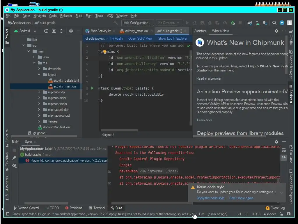Open Assistant panel settings gear
Image resolution: width=298 pixels, height=224 pixels.
pyautogui.click(x=276, y=31)
